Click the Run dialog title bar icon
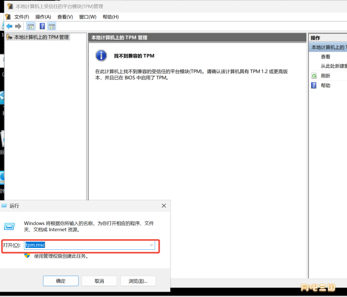 [x=4, y=206]
